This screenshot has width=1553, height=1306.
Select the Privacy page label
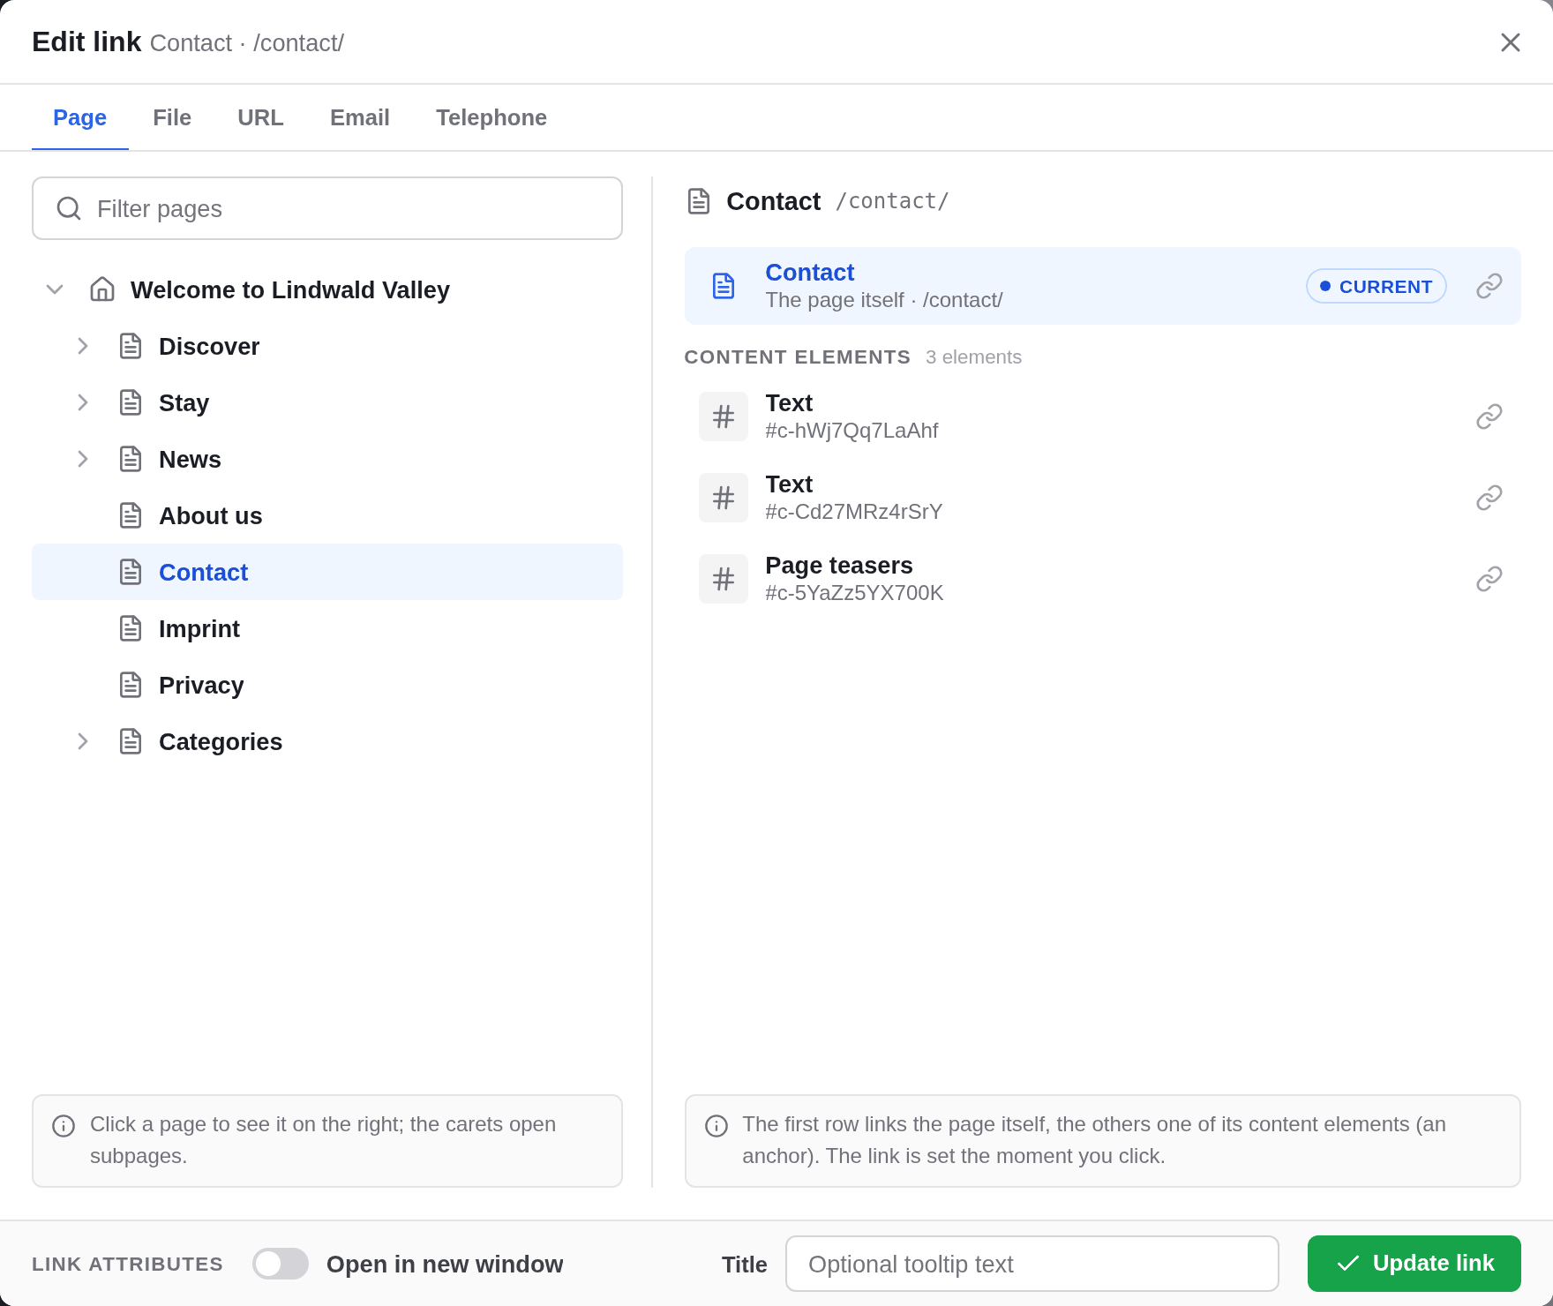pyautogui.click(x=201, y=685)
